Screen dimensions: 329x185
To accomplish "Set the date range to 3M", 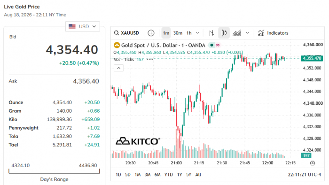I will click(147, 175).
